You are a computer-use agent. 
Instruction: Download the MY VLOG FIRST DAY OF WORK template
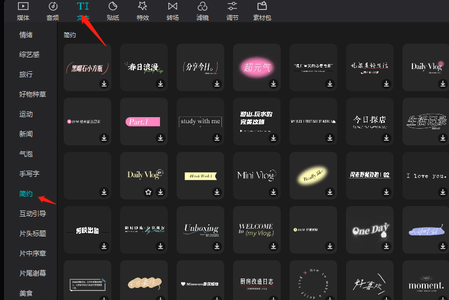[x=330, y=138]
